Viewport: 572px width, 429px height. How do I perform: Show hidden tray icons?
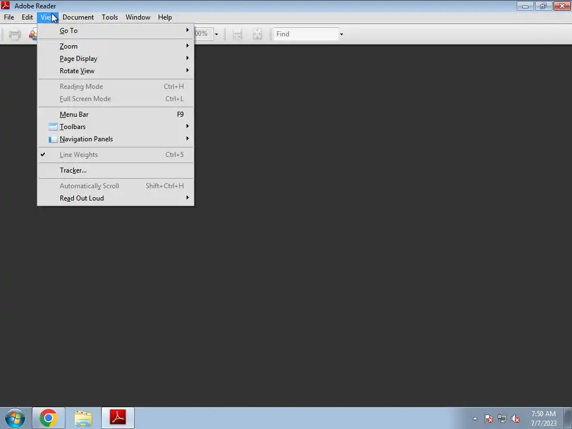point(475,418)
